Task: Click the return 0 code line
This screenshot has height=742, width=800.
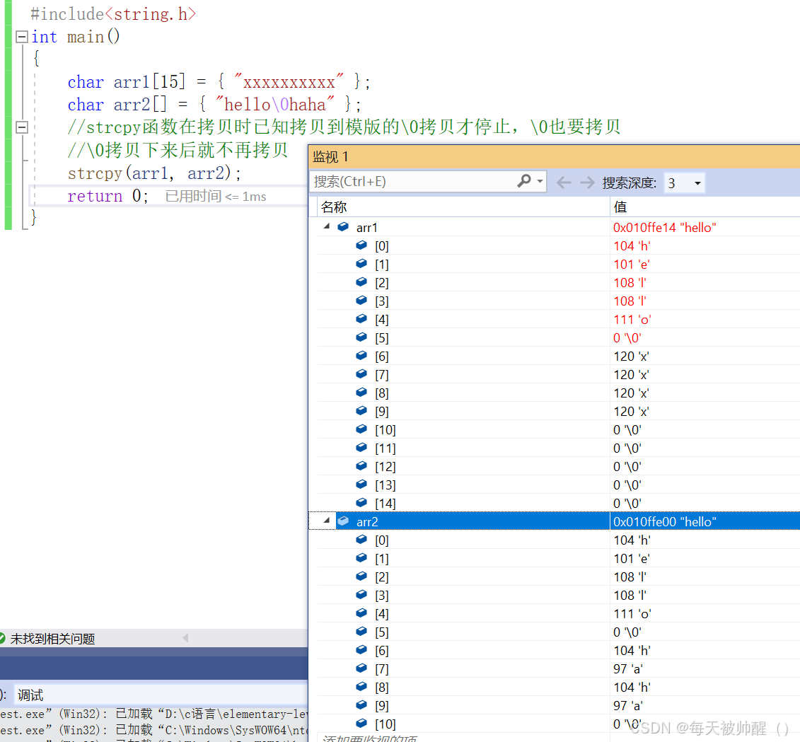Action: 108,196
